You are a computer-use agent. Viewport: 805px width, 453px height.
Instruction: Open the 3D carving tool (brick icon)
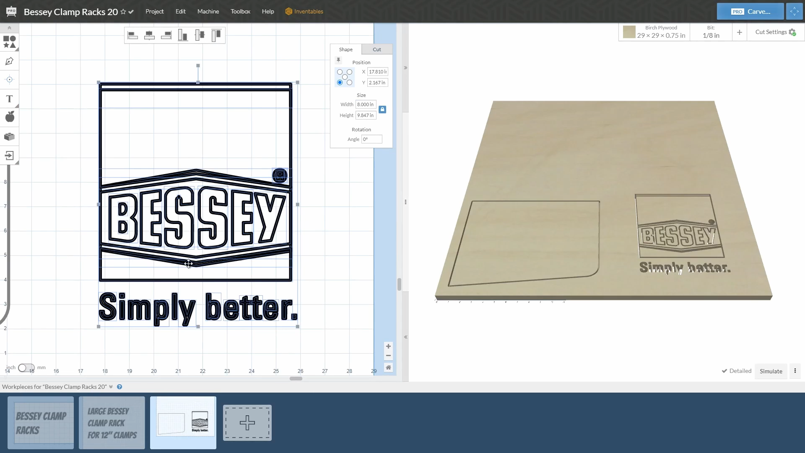pyautogui.click(x=9, y=136)
